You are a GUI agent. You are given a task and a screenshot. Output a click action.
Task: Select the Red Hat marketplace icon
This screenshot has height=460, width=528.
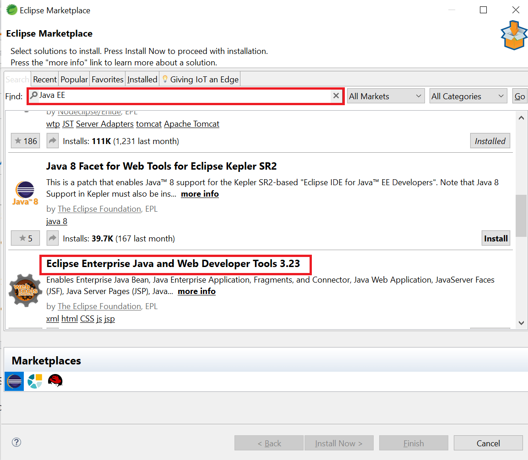[x=55, y=380]
